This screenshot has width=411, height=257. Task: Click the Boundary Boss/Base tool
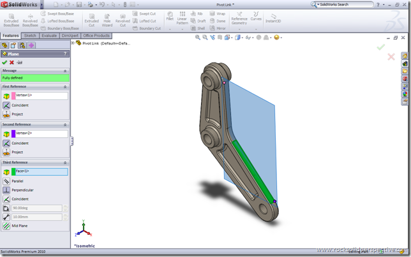(59, 28)
